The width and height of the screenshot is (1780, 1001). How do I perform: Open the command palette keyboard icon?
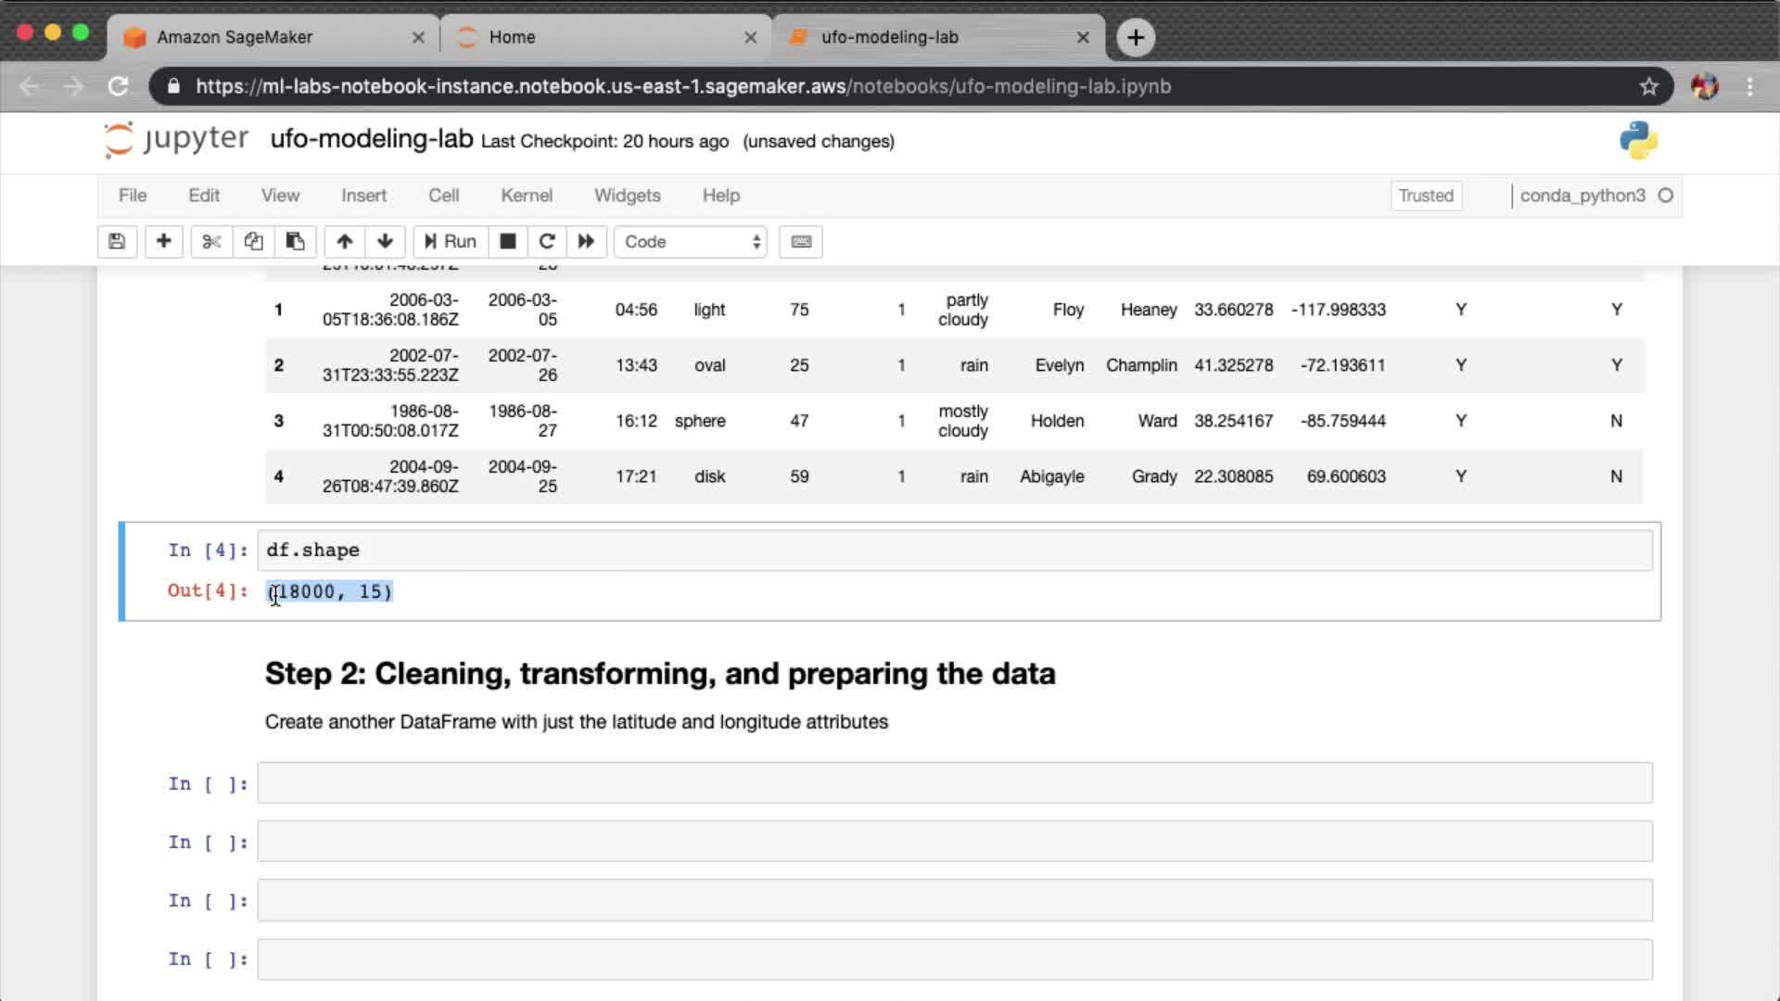point(801,242)
